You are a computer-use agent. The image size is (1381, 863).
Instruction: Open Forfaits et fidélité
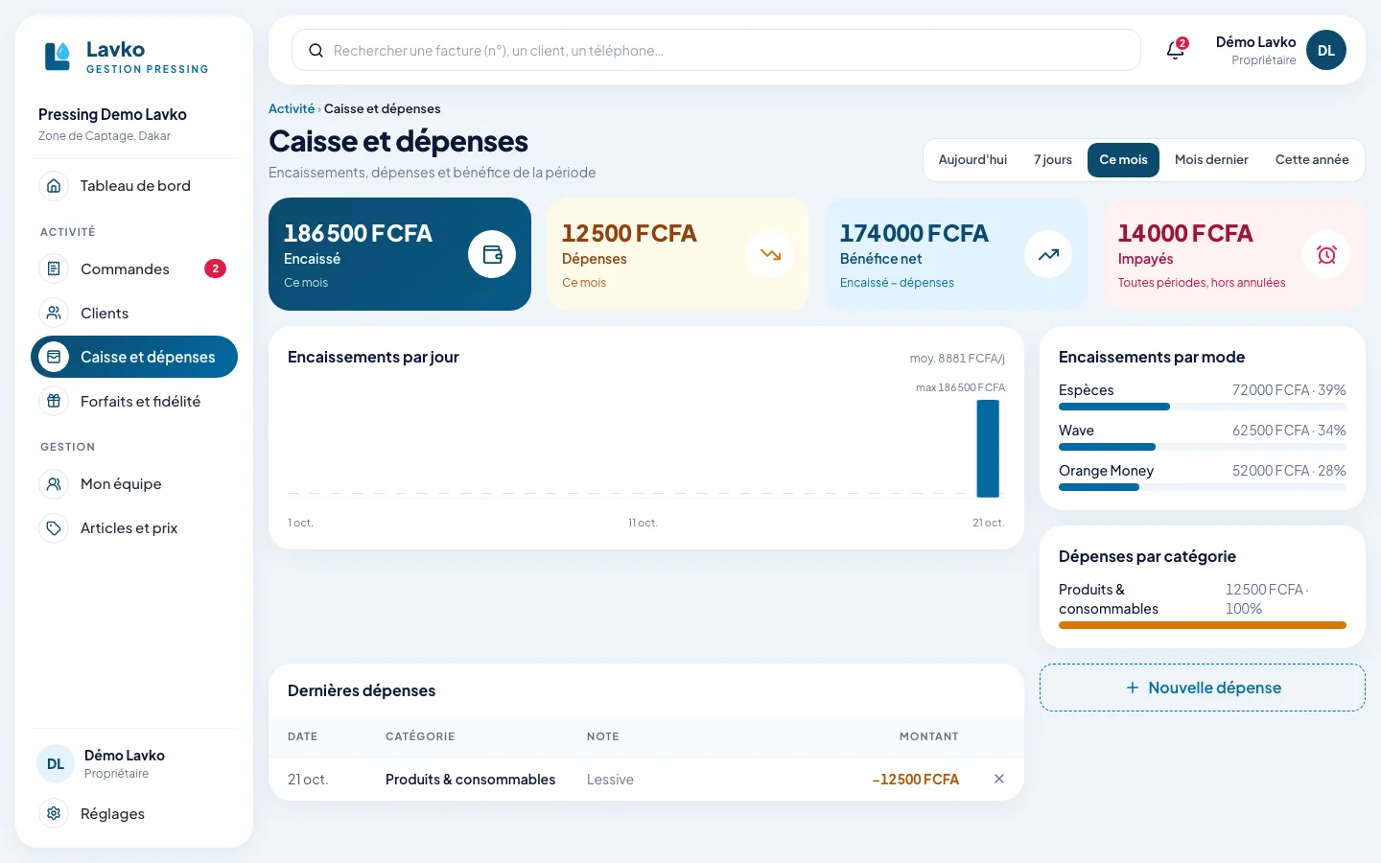134,402
